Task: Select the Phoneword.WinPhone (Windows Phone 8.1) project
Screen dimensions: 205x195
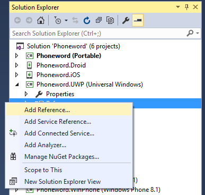Action: tap(99, 190)
